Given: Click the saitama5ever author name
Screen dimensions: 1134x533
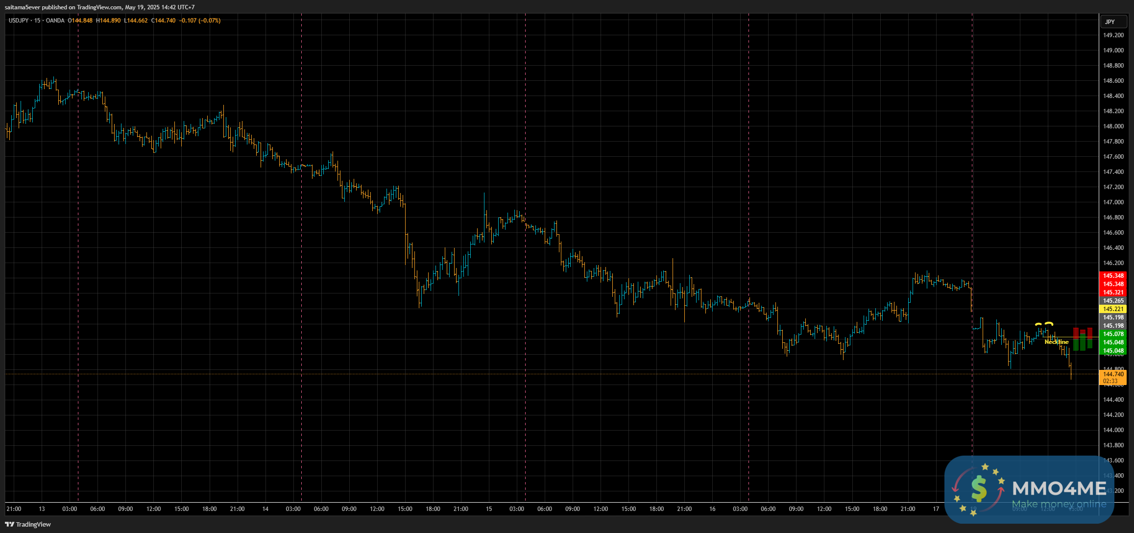Looking at the screenshot, I should (22, 7).
